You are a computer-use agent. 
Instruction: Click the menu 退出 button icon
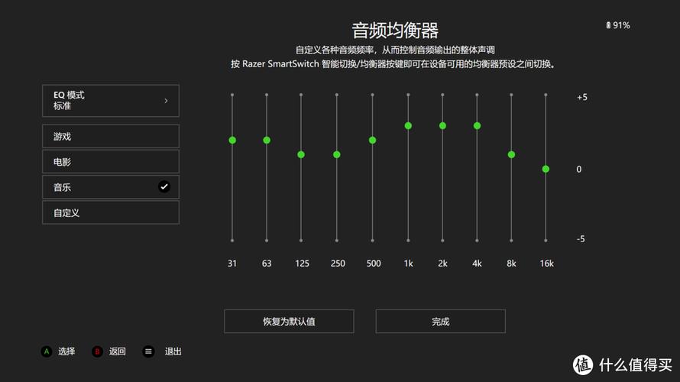(x=148, y=351)
